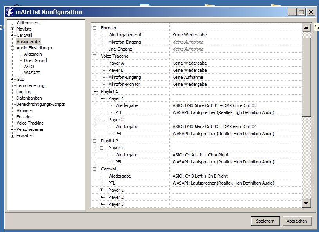Click the vertical scrollbar thumb of the device list
This screenshot has width=319, height=232.
[306, 77]
